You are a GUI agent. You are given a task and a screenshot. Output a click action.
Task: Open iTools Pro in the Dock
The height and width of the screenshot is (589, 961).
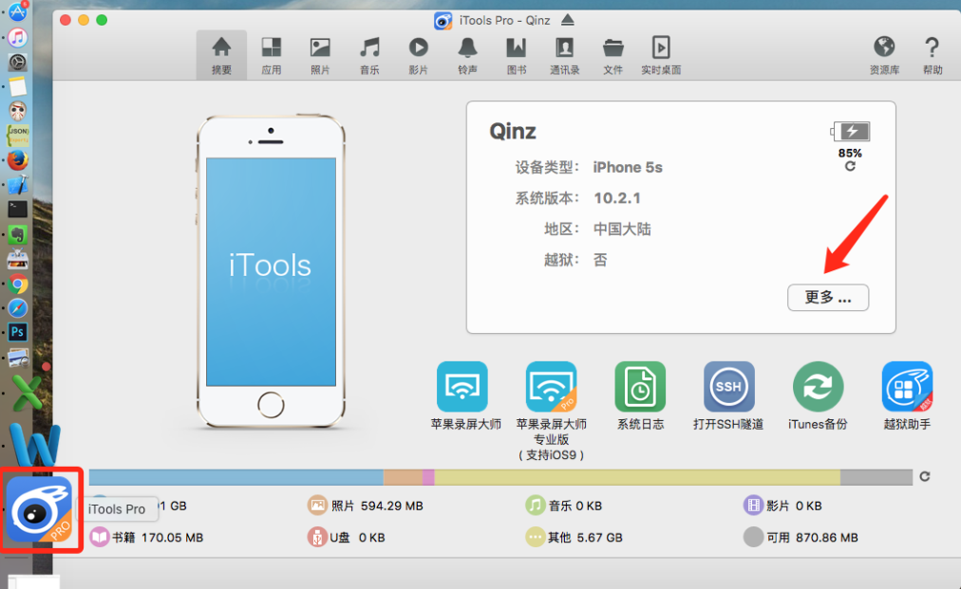coord(39,509)
